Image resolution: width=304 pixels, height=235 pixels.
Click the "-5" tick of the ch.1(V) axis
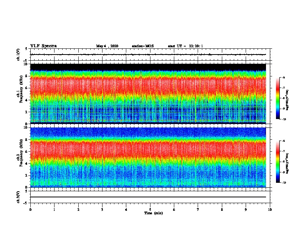26,61
